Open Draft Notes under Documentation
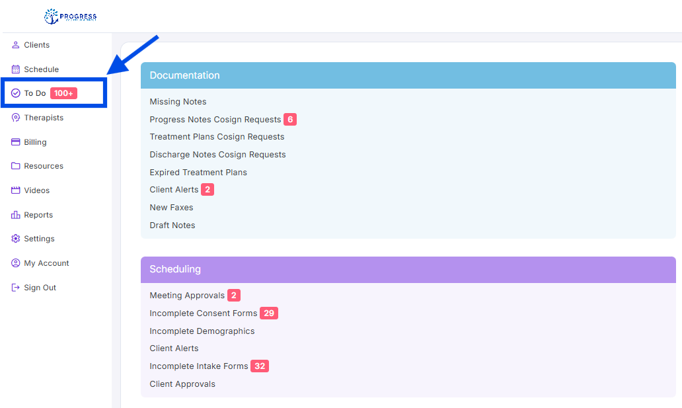The height and width of the screenshot is (408, 682). (x=172, y=225)
